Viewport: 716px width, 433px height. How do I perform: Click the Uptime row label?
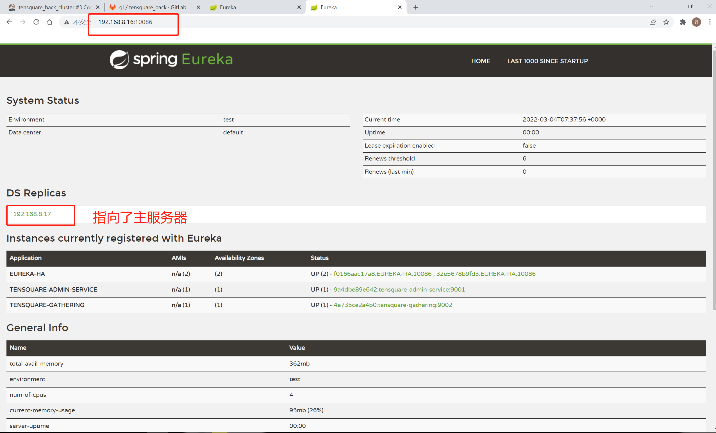coord(374,132)
